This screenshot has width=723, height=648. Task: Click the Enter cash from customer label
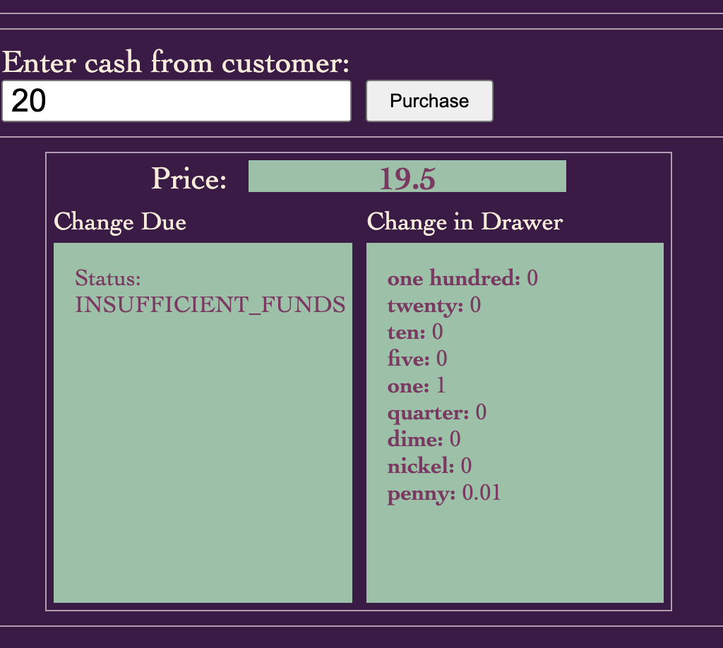click(176, 61)
